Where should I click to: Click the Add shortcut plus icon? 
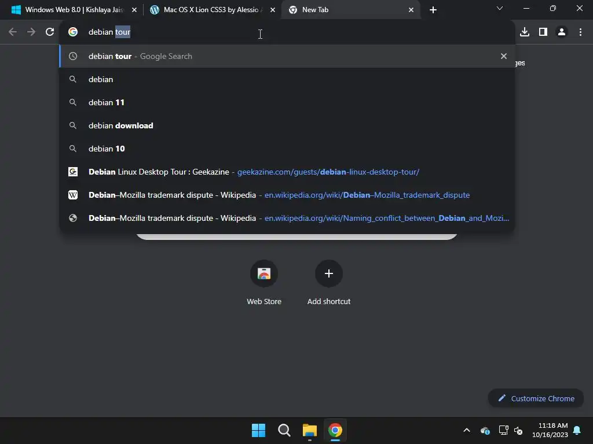[329, 273]
